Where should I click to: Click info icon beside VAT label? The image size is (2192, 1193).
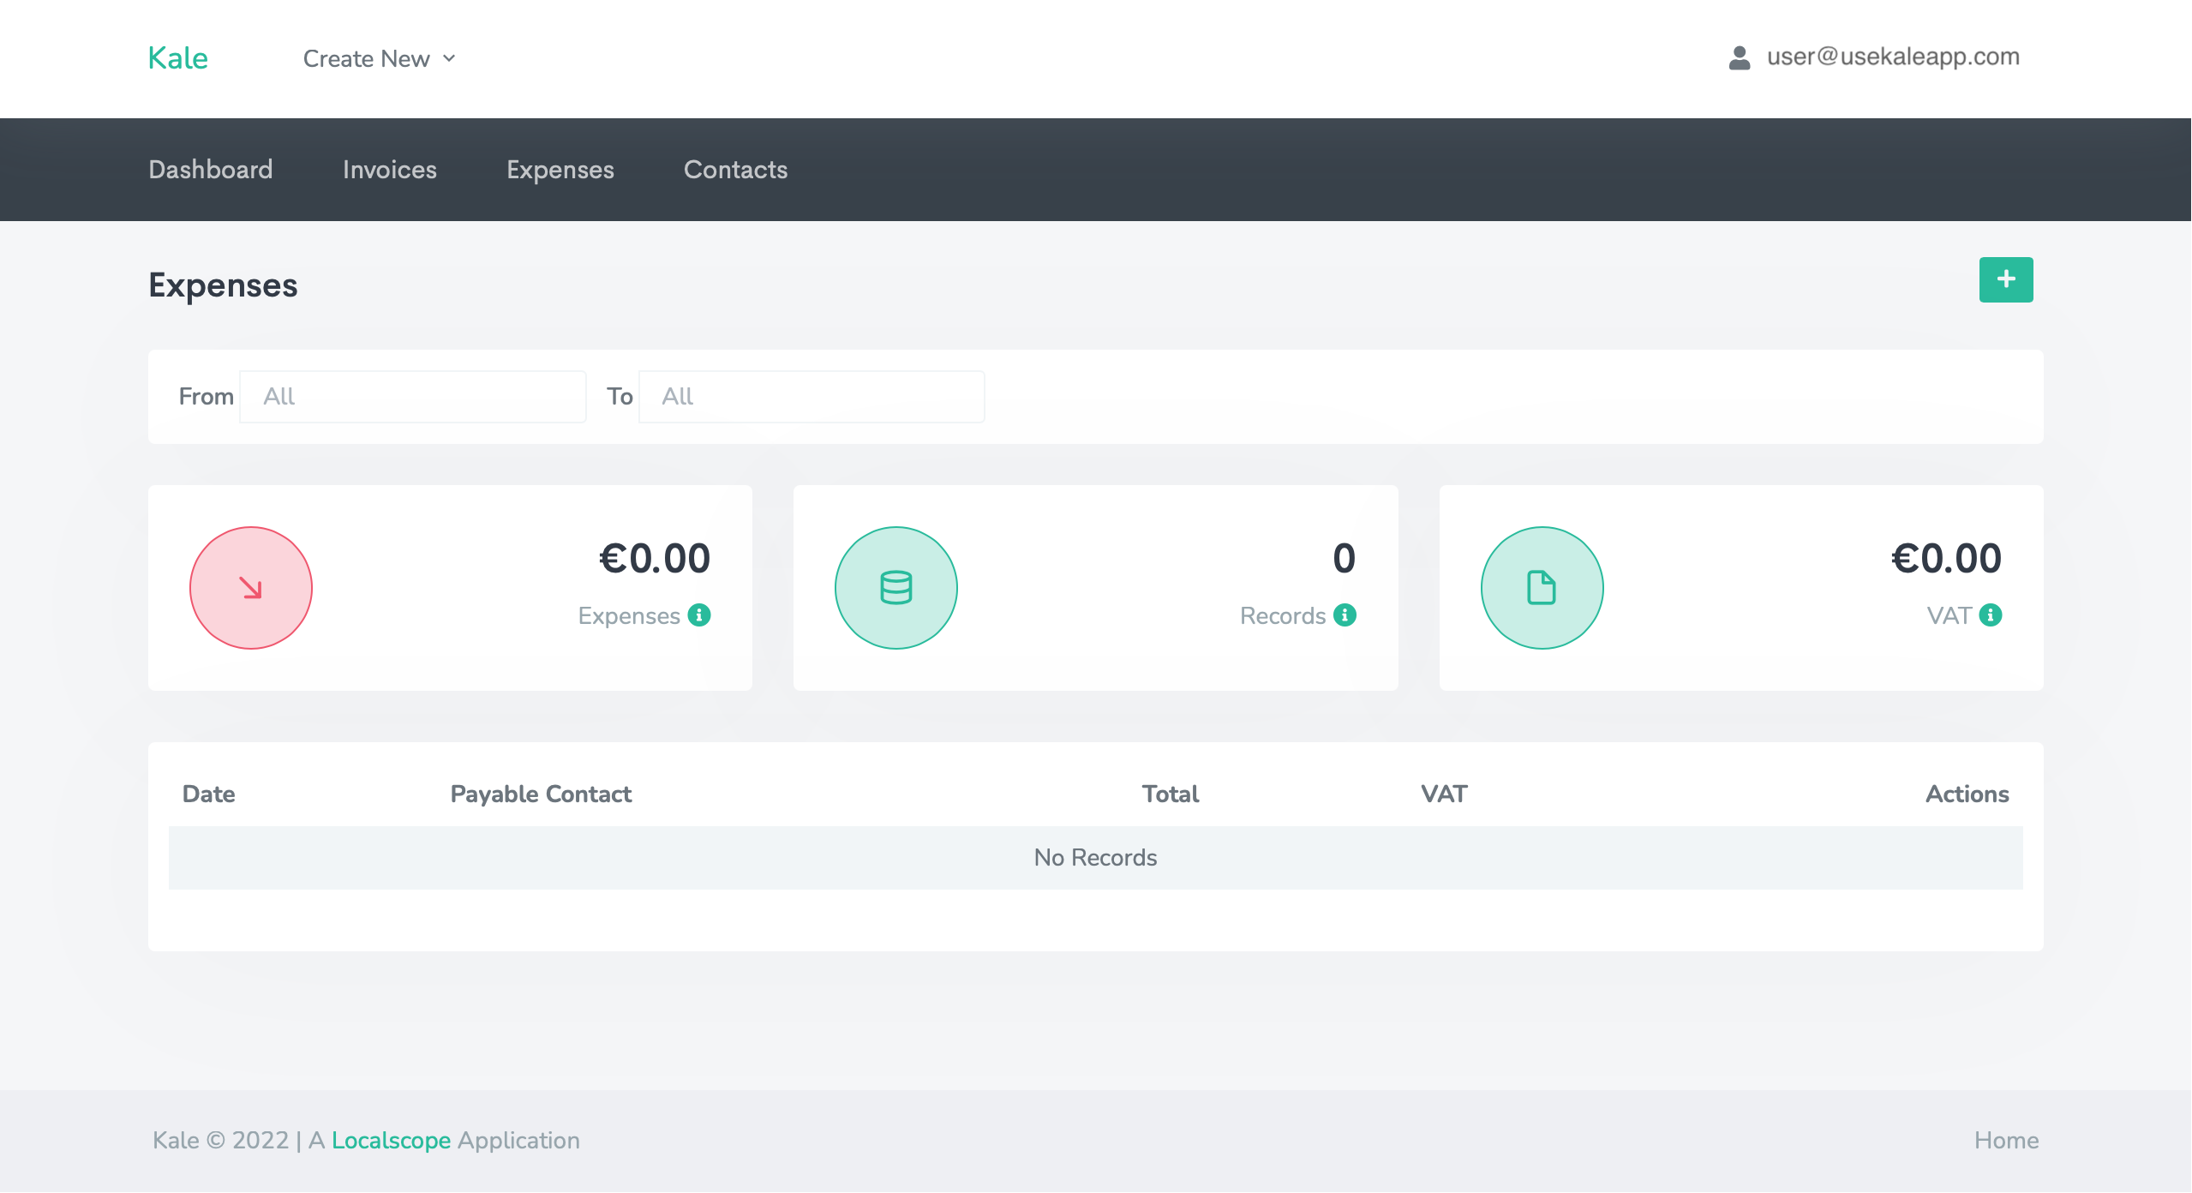coord(1991,615)
